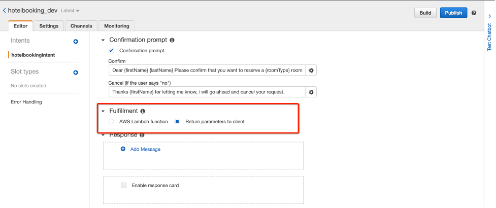496x208 pixels.
Task: Click info icon beside Fulfillment heading
Action: [143, 111]
